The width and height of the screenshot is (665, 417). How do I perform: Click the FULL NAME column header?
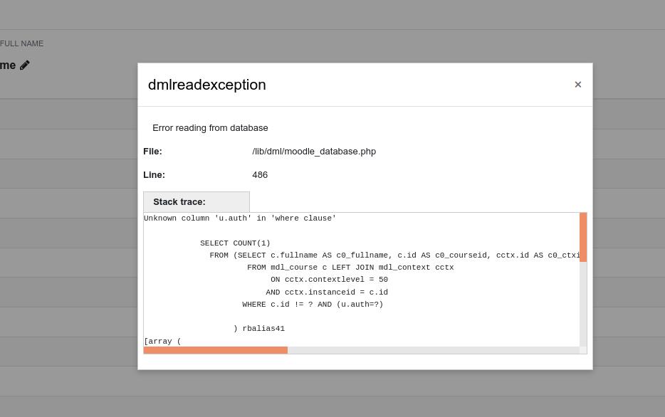click(x=21, y=43)
